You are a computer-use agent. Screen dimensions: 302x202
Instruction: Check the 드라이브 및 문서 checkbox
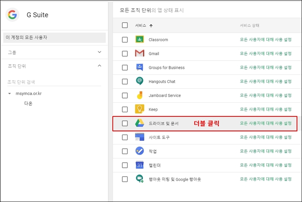coord(125,123)
